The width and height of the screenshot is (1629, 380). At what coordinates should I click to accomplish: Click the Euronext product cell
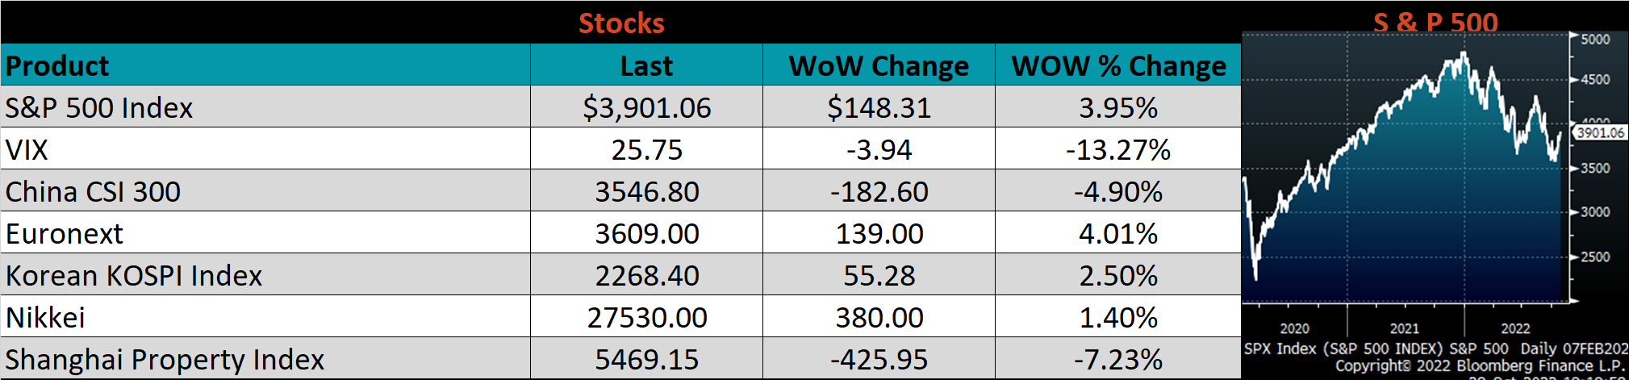(65, 233)
